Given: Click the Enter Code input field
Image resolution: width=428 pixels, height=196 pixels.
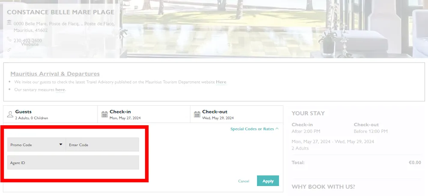Looking at the screenshot, I should point(102,144).
